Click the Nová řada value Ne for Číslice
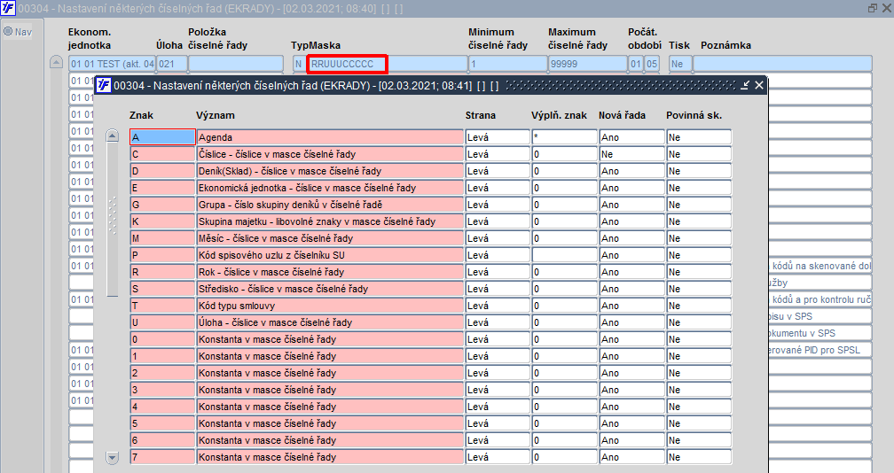Screen dimensions: 894x473 631,154
